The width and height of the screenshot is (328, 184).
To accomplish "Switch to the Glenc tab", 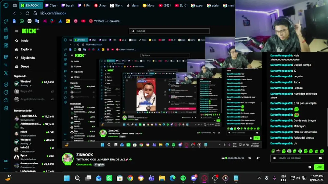I will 116,5.
